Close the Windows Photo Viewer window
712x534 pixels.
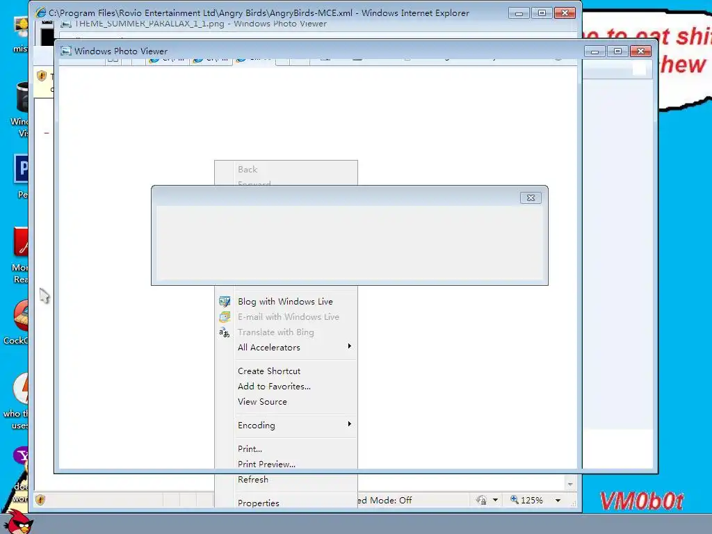pos(640,51)
